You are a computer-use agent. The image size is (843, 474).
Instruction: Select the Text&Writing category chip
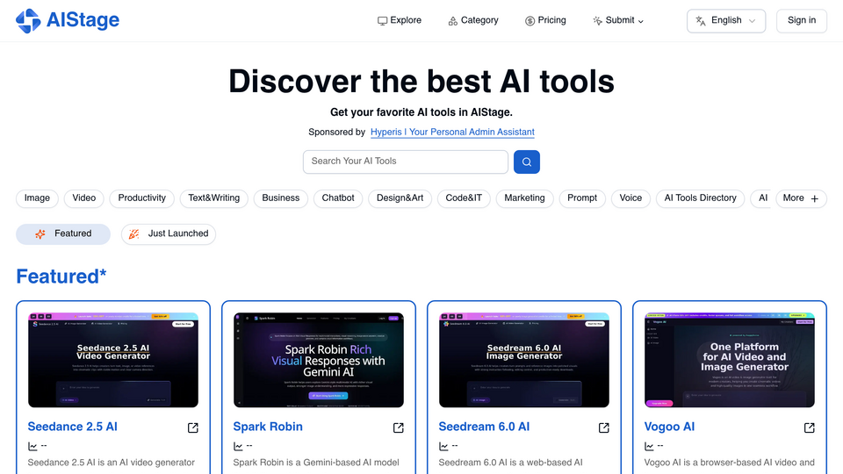tap(214, 198)
